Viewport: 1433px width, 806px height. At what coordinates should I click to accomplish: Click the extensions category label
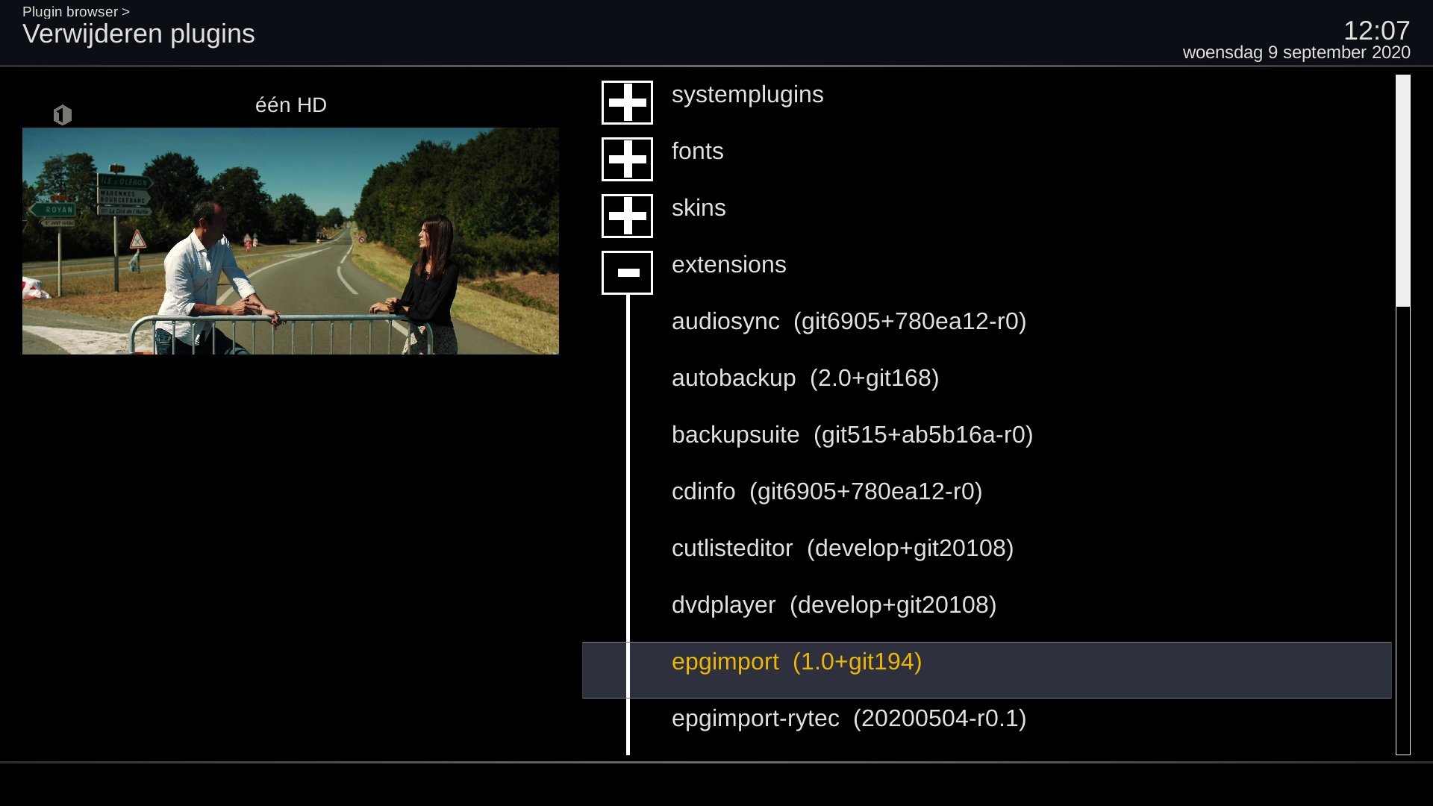tap(728, 265)
